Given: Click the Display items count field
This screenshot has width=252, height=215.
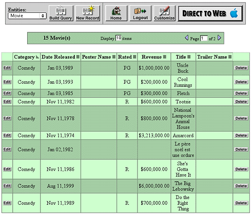Looking at the screenshot, I should click(119, 38).
